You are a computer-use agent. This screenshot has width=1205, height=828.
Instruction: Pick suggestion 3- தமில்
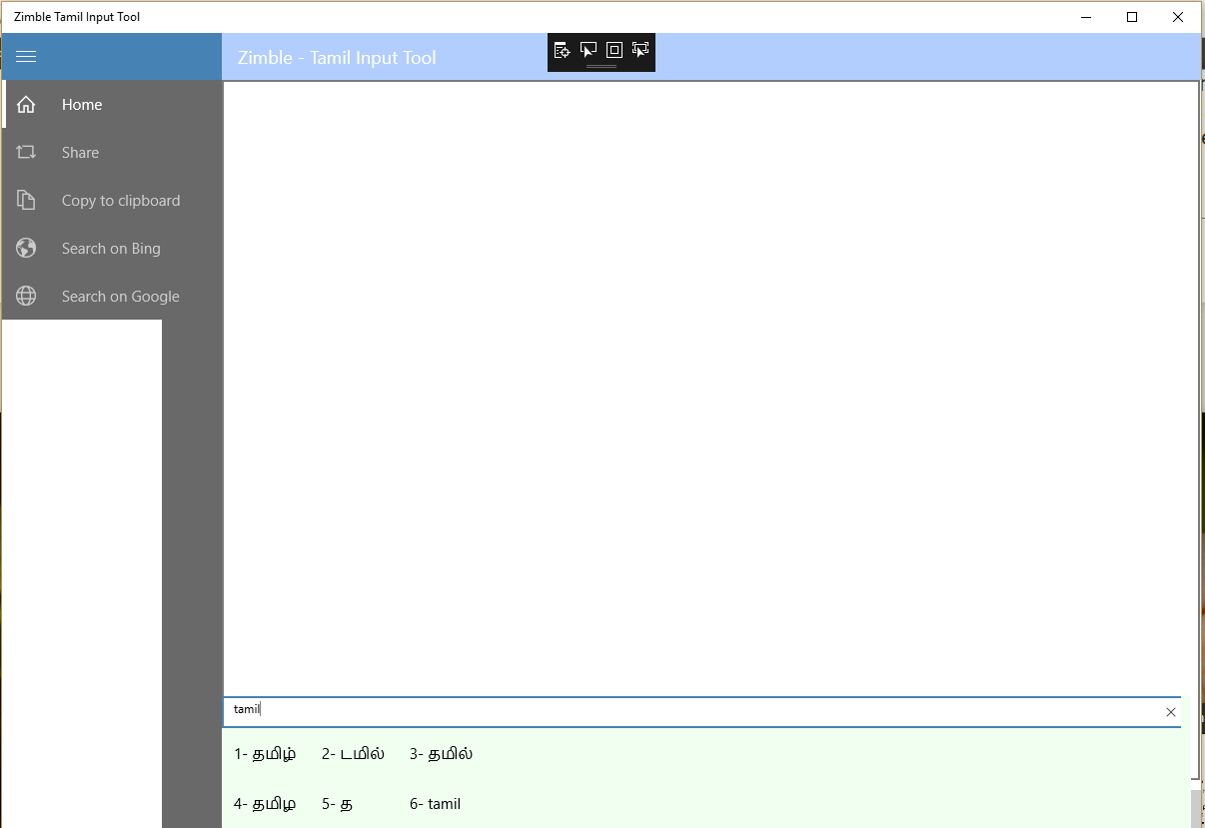(x=441, y=754)
